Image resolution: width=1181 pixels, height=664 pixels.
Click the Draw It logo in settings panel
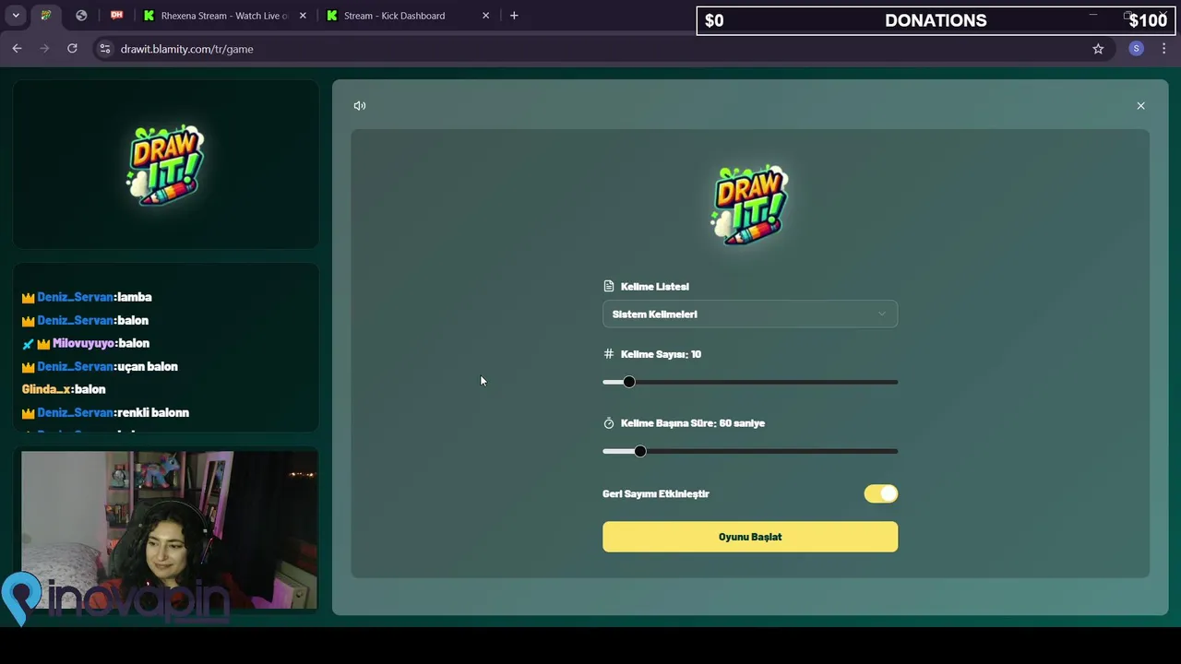point(750,206)
